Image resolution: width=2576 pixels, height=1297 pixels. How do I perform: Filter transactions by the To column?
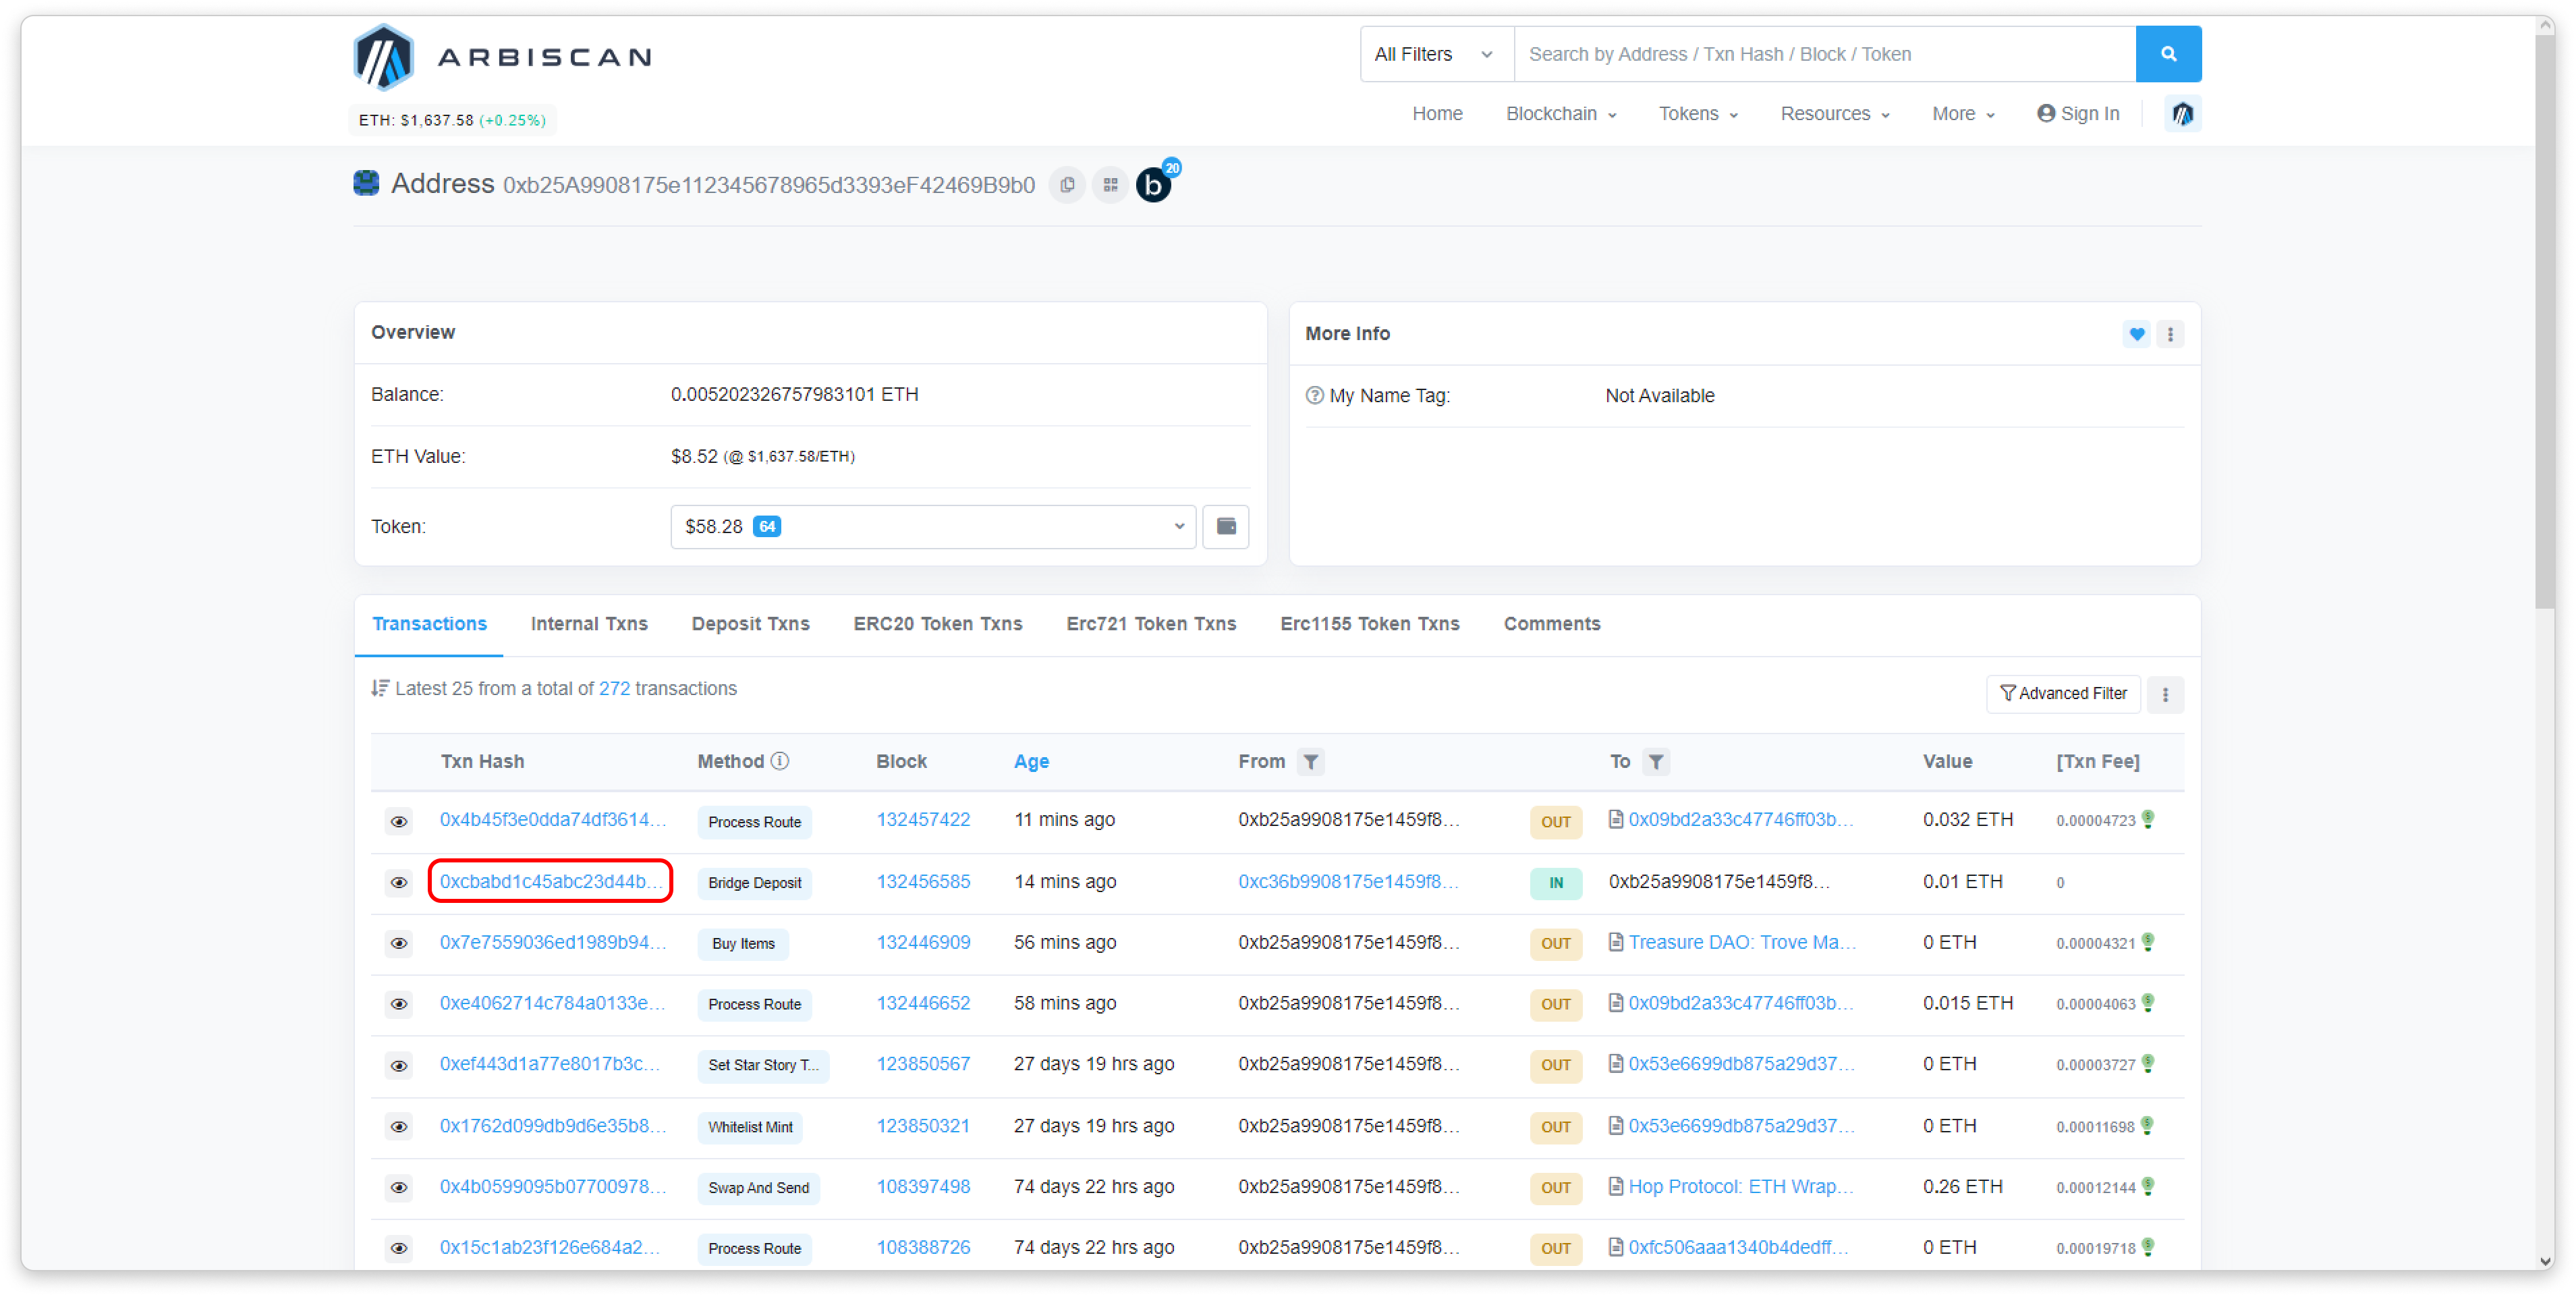[1657, 761]
